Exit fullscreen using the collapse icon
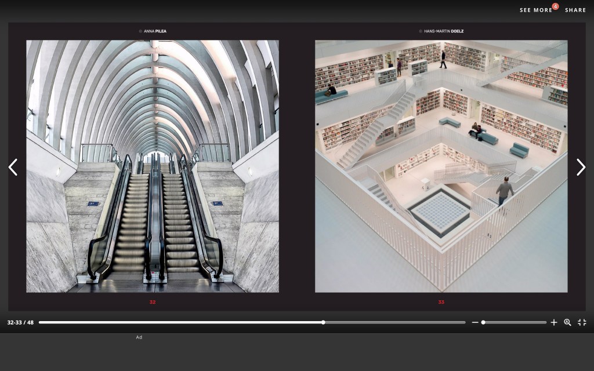This screenshot has height=371, width=594. click(582, 322)
